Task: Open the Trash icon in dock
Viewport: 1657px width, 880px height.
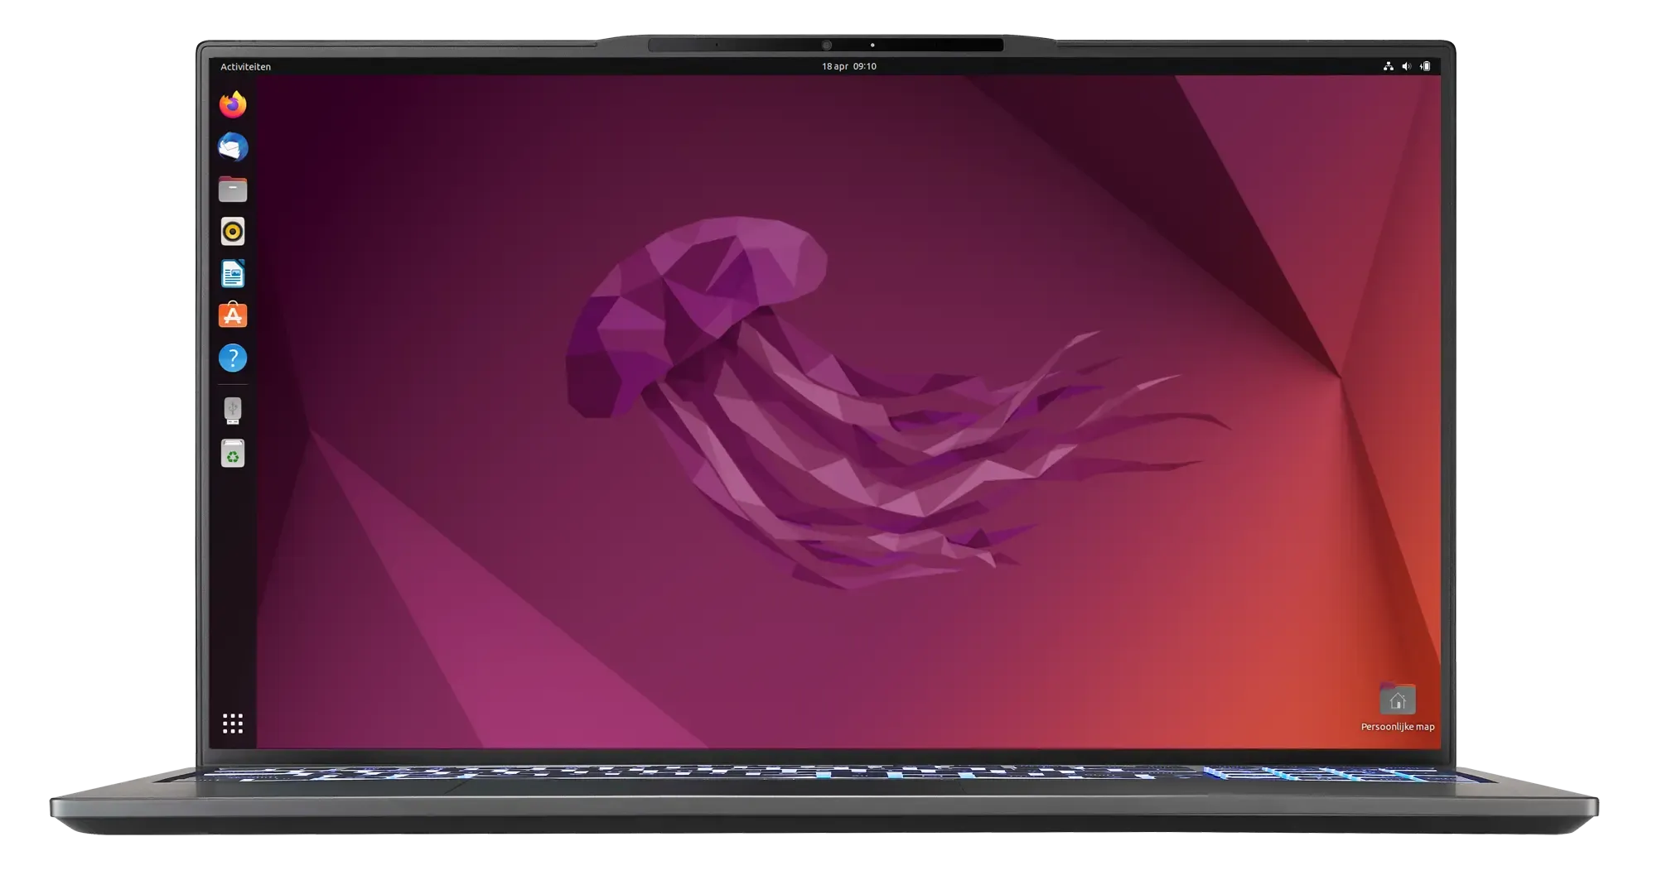Action: [x=233, y=454]
